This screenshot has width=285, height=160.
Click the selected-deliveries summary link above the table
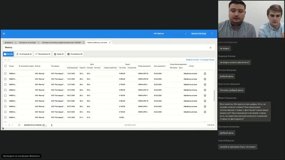tap(200, 60)
